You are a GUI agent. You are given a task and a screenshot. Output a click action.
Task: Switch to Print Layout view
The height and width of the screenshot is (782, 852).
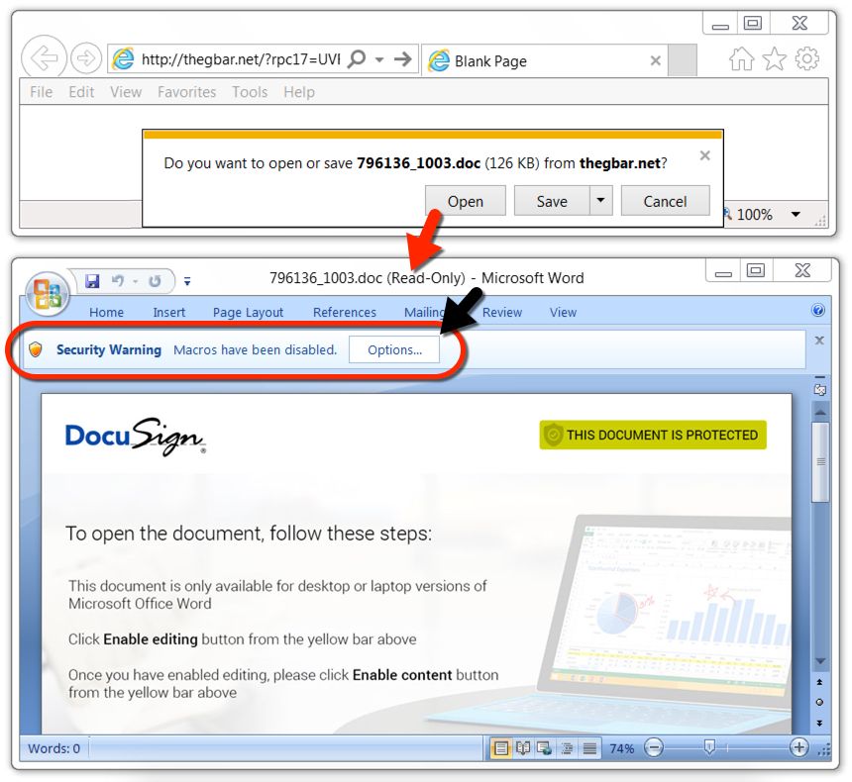(501, 748)
